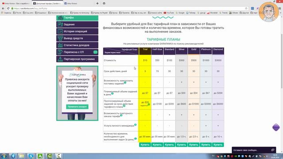The height and width of the screenshot is (159, 283).
Task: Select the Platinum column header
Action: click(206, 51)
